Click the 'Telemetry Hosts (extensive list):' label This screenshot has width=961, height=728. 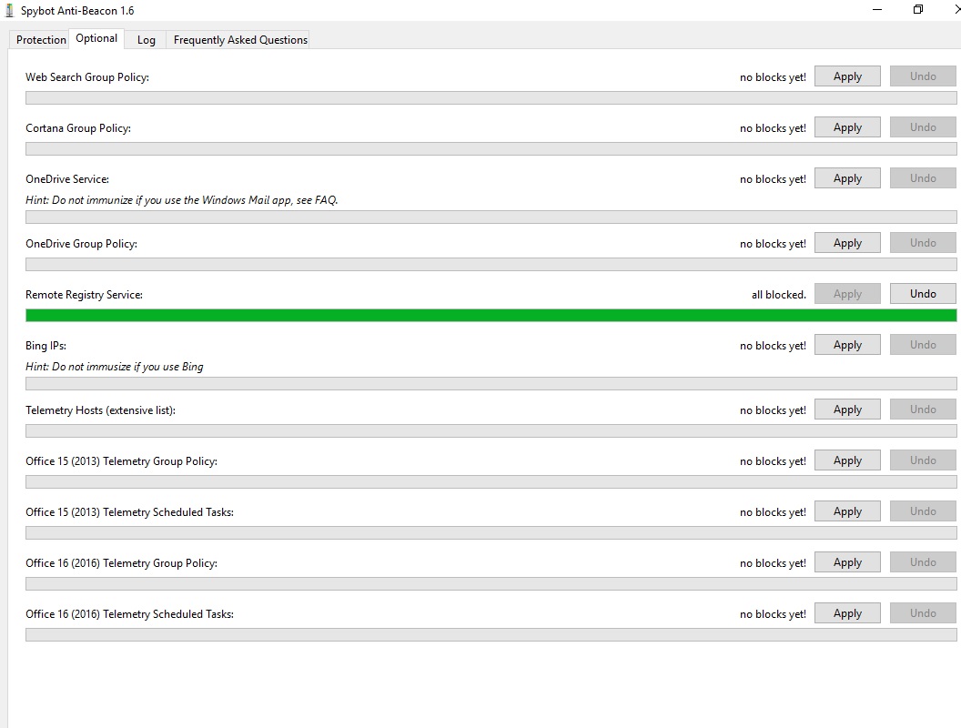100,410
